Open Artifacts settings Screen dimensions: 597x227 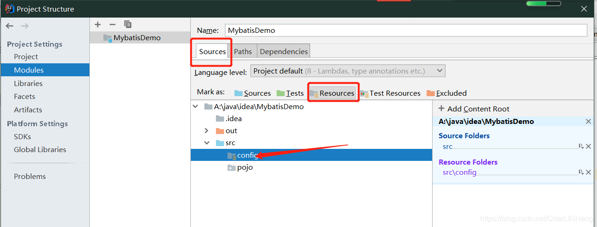coord(28,110)
